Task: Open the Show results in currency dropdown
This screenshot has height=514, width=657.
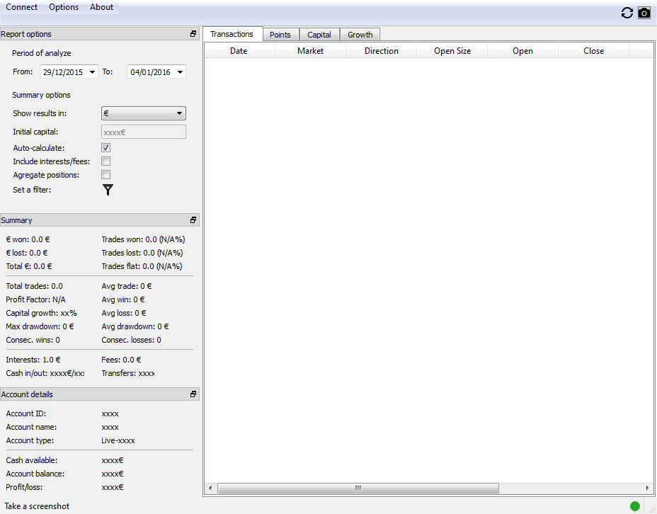Action: (144, 113)
